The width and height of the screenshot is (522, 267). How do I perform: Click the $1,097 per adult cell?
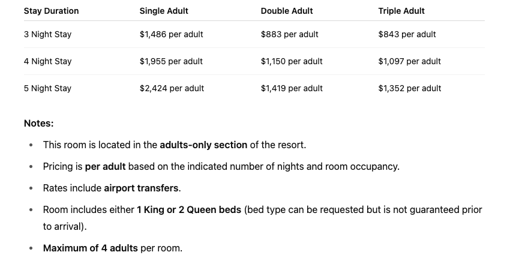click(x=409, y=61)
